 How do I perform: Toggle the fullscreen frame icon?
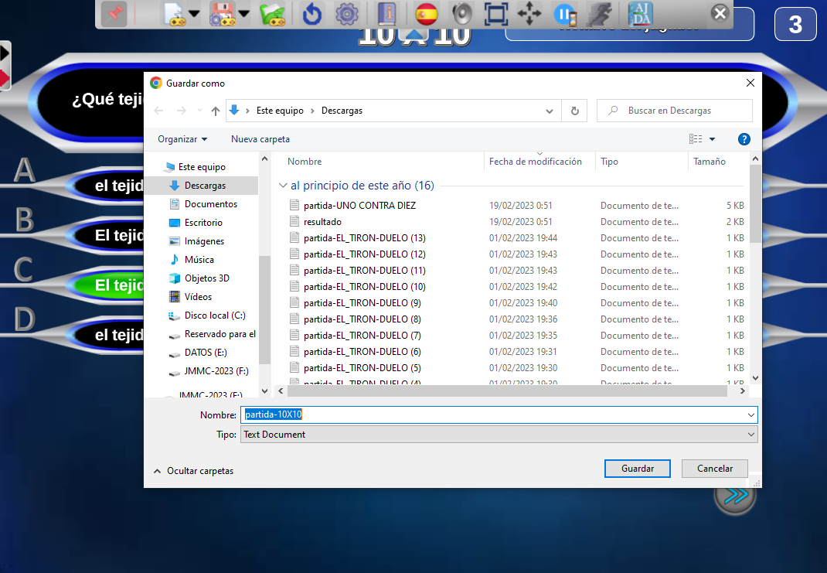coord(495,14)
